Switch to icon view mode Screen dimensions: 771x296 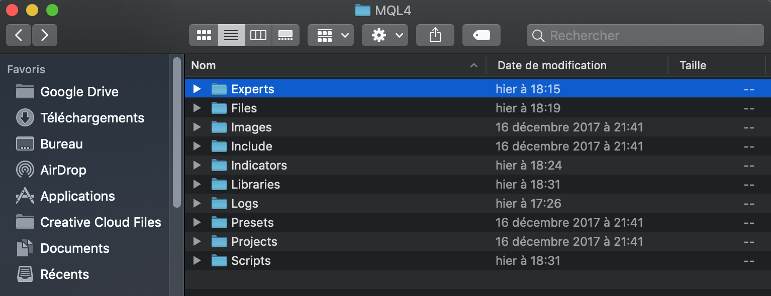[x=204, y=35]
